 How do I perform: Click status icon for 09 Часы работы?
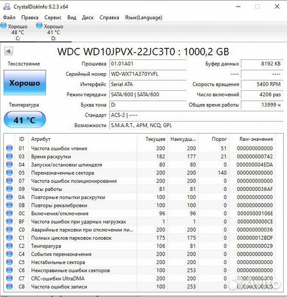(9, 189)
